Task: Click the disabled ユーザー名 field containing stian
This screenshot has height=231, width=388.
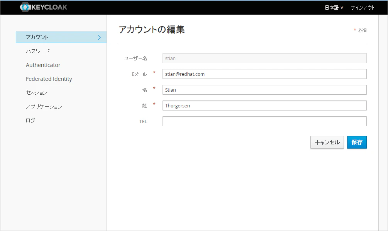Action: [264, 58]
